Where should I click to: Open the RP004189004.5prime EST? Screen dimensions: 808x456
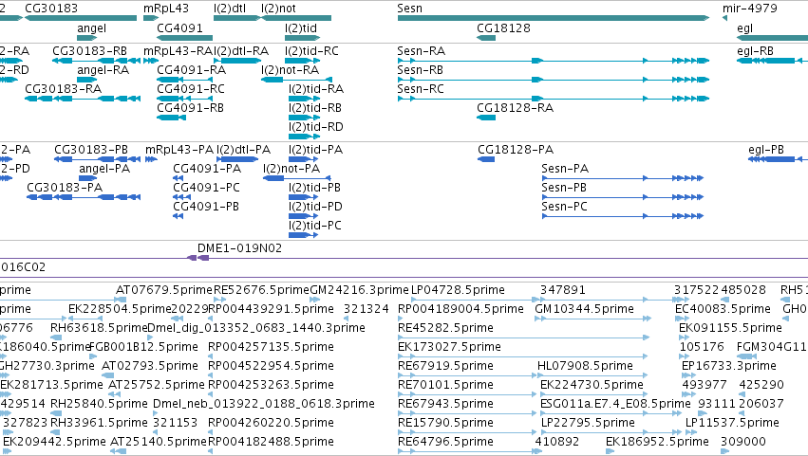click(460, 309)
